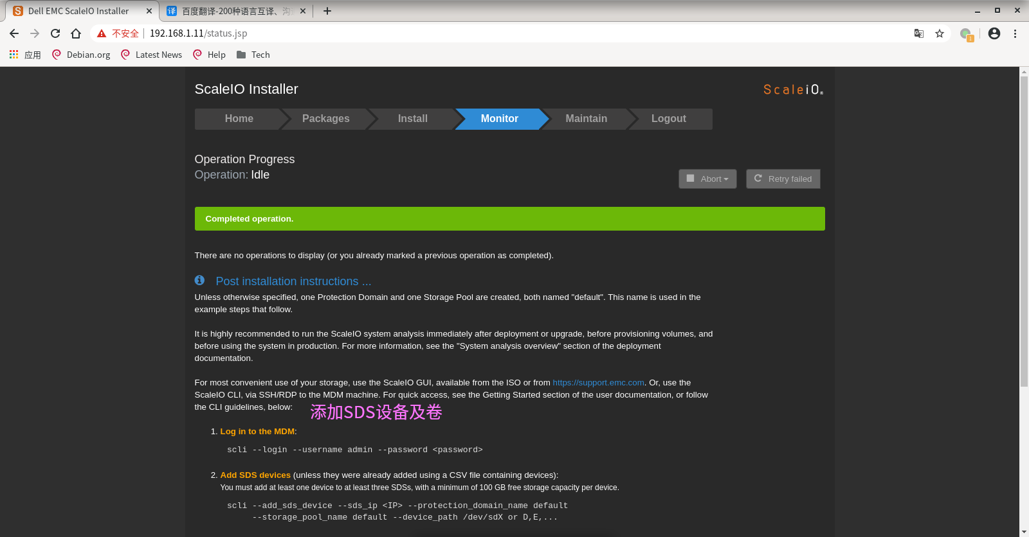This screenshot has height=537, width=1029.
Task: Click the scli --login command text
Action: (x=354, y=450)
